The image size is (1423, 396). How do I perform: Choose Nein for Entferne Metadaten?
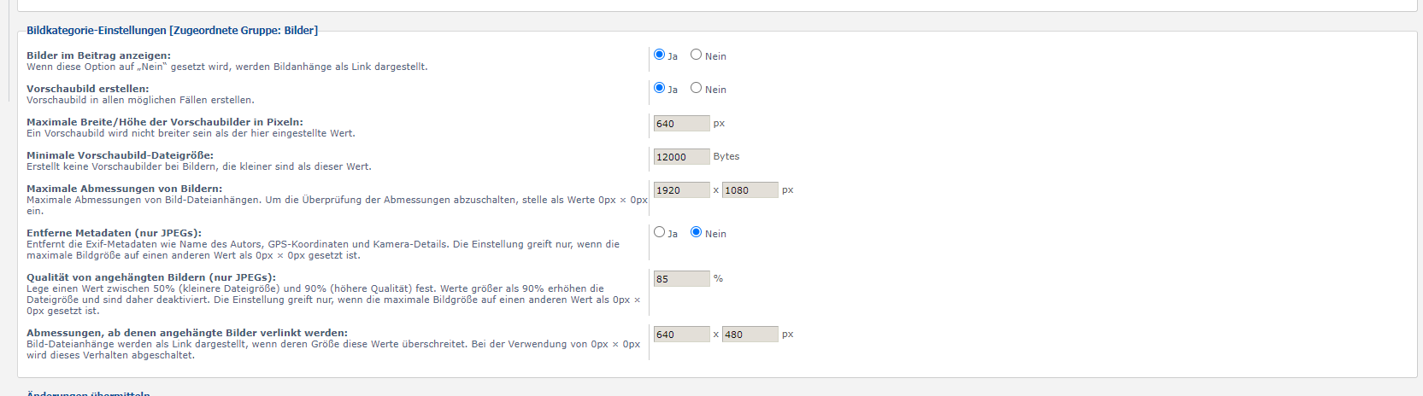[x=696, y=232]
